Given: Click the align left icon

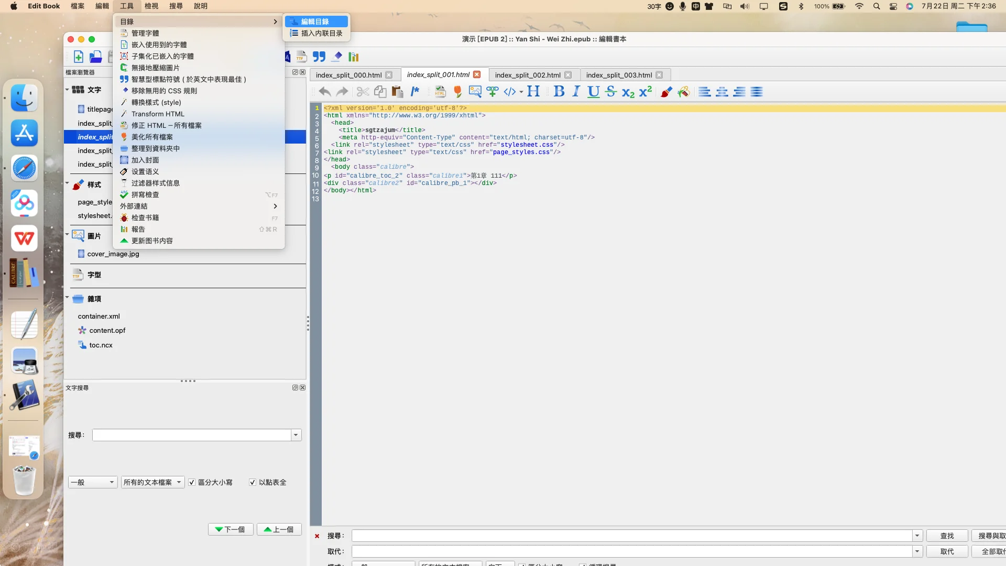Looking at the screenshot, I should pos(705,92).
